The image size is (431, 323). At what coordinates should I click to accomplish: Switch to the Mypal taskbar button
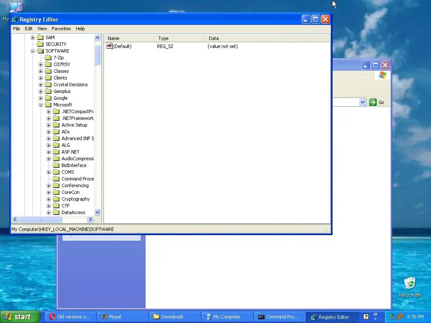coord(122,317)
